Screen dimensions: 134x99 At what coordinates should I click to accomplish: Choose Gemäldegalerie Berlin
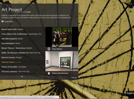(x=23, y=43)
